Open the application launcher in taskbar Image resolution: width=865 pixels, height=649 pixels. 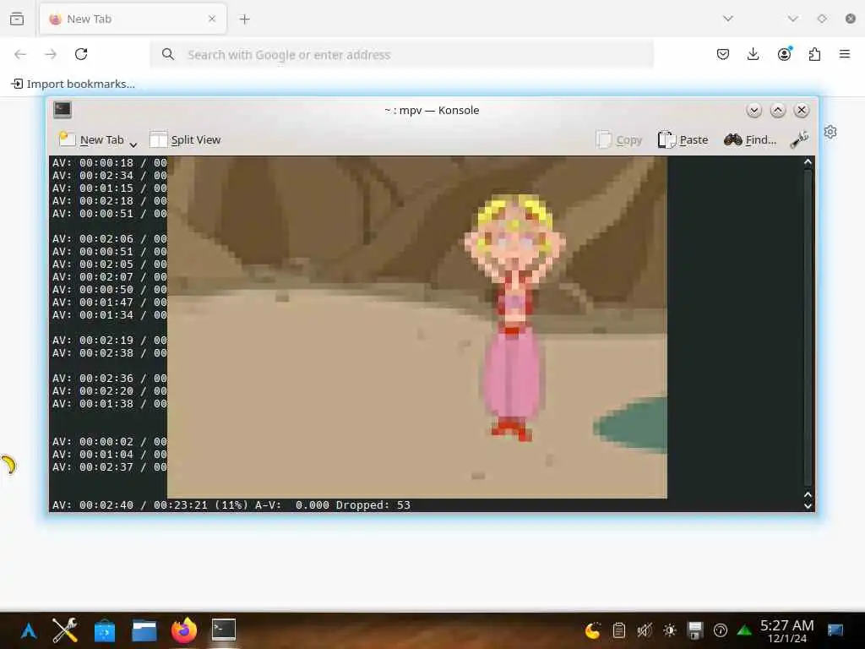29,630
